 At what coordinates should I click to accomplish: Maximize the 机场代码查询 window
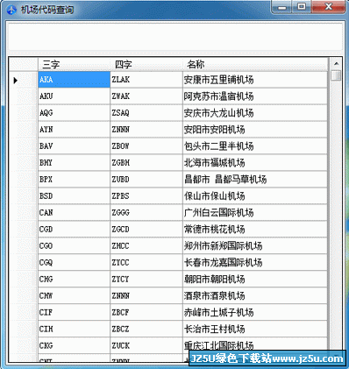click(x=302, y=7)
